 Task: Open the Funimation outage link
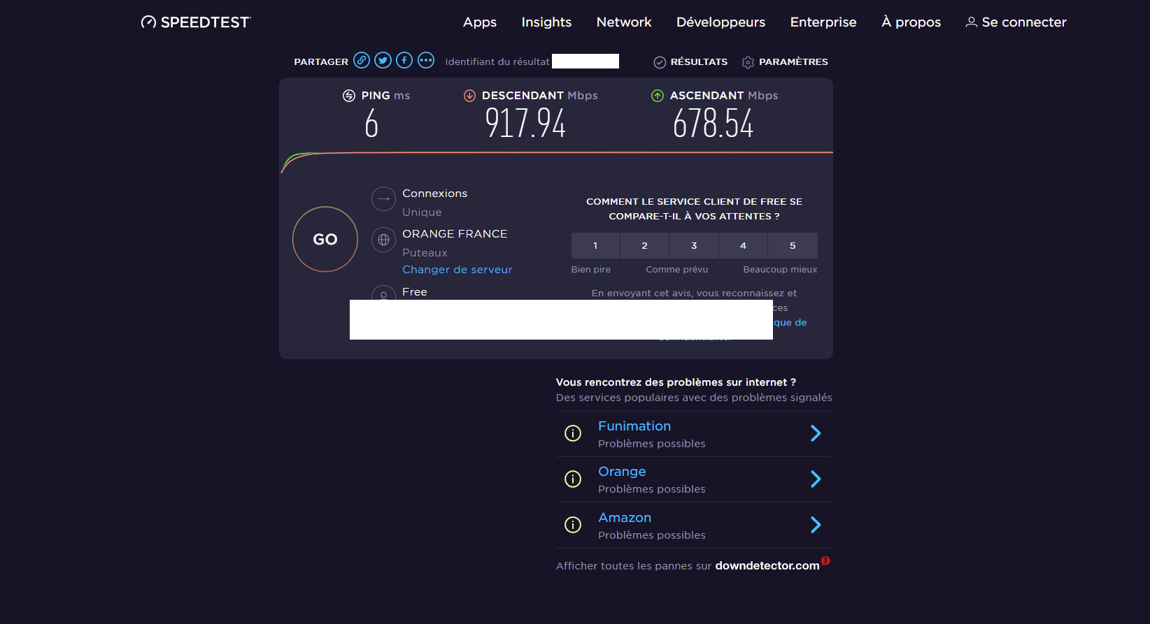[634, 426]
